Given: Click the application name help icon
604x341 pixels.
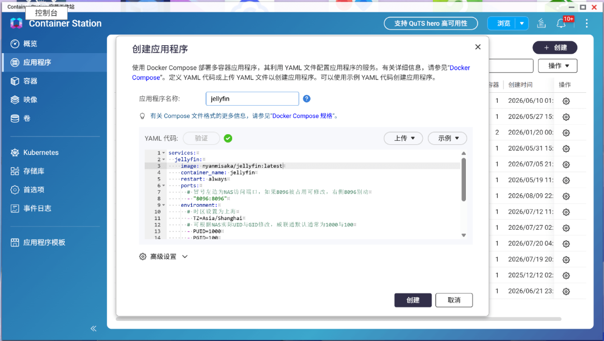Looking at the screenshot, I should 306,98.
